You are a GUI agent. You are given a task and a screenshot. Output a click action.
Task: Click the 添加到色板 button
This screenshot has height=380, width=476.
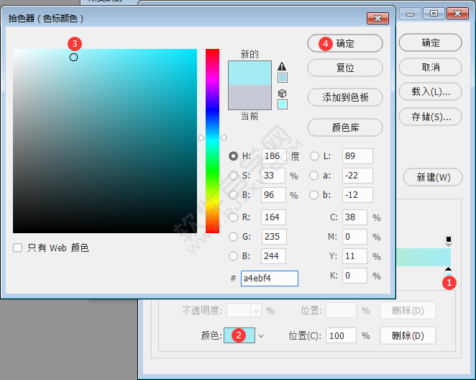point(344,97)
